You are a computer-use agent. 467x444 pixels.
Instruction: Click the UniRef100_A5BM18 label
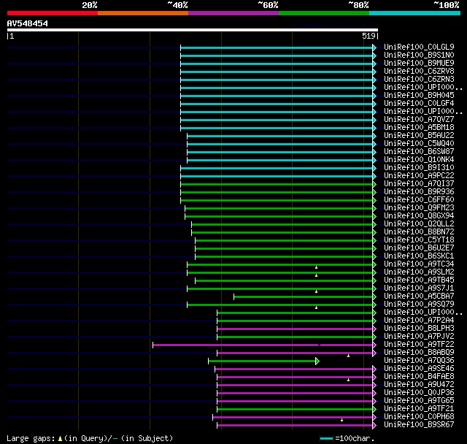(419, 128)
